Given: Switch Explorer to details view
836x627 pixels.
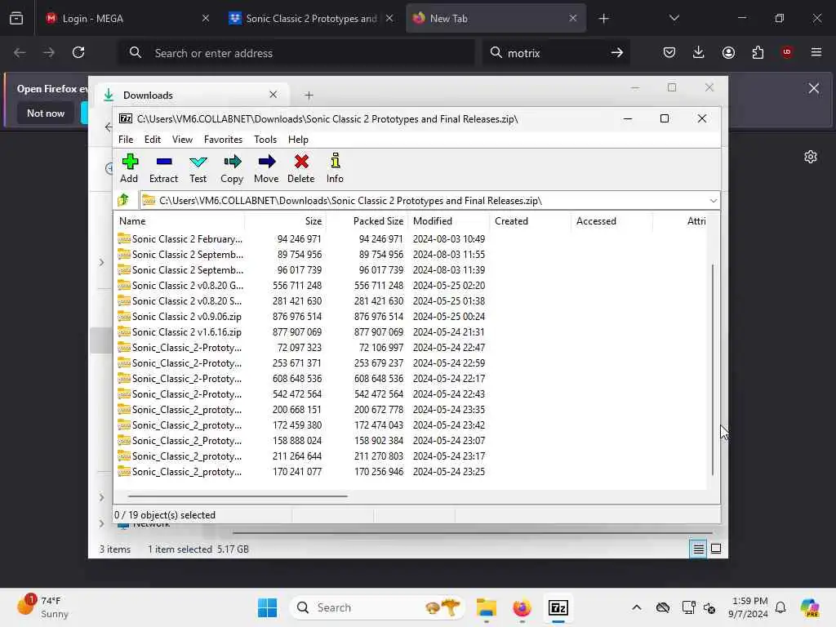Looking at the screenshot, I should point(698,549).
